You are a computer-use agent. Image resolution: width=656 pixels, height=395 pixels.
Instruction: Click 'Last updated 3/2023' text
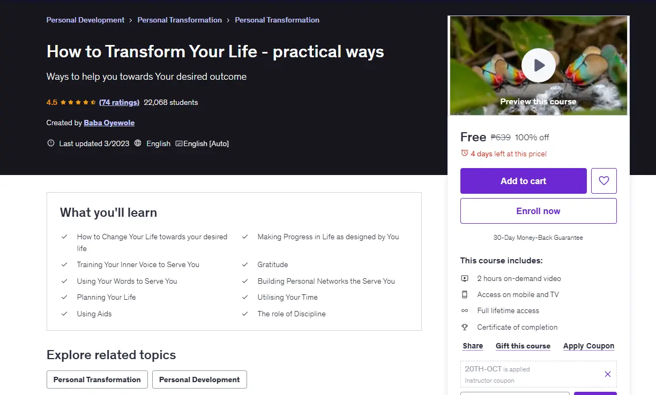pos(94,143)
